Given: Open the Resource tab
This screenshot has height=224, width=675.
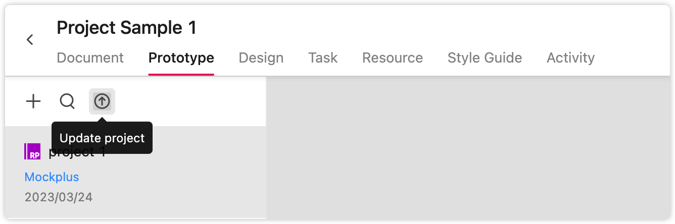Looking at the screenshot, I should (x=393, y=58).
